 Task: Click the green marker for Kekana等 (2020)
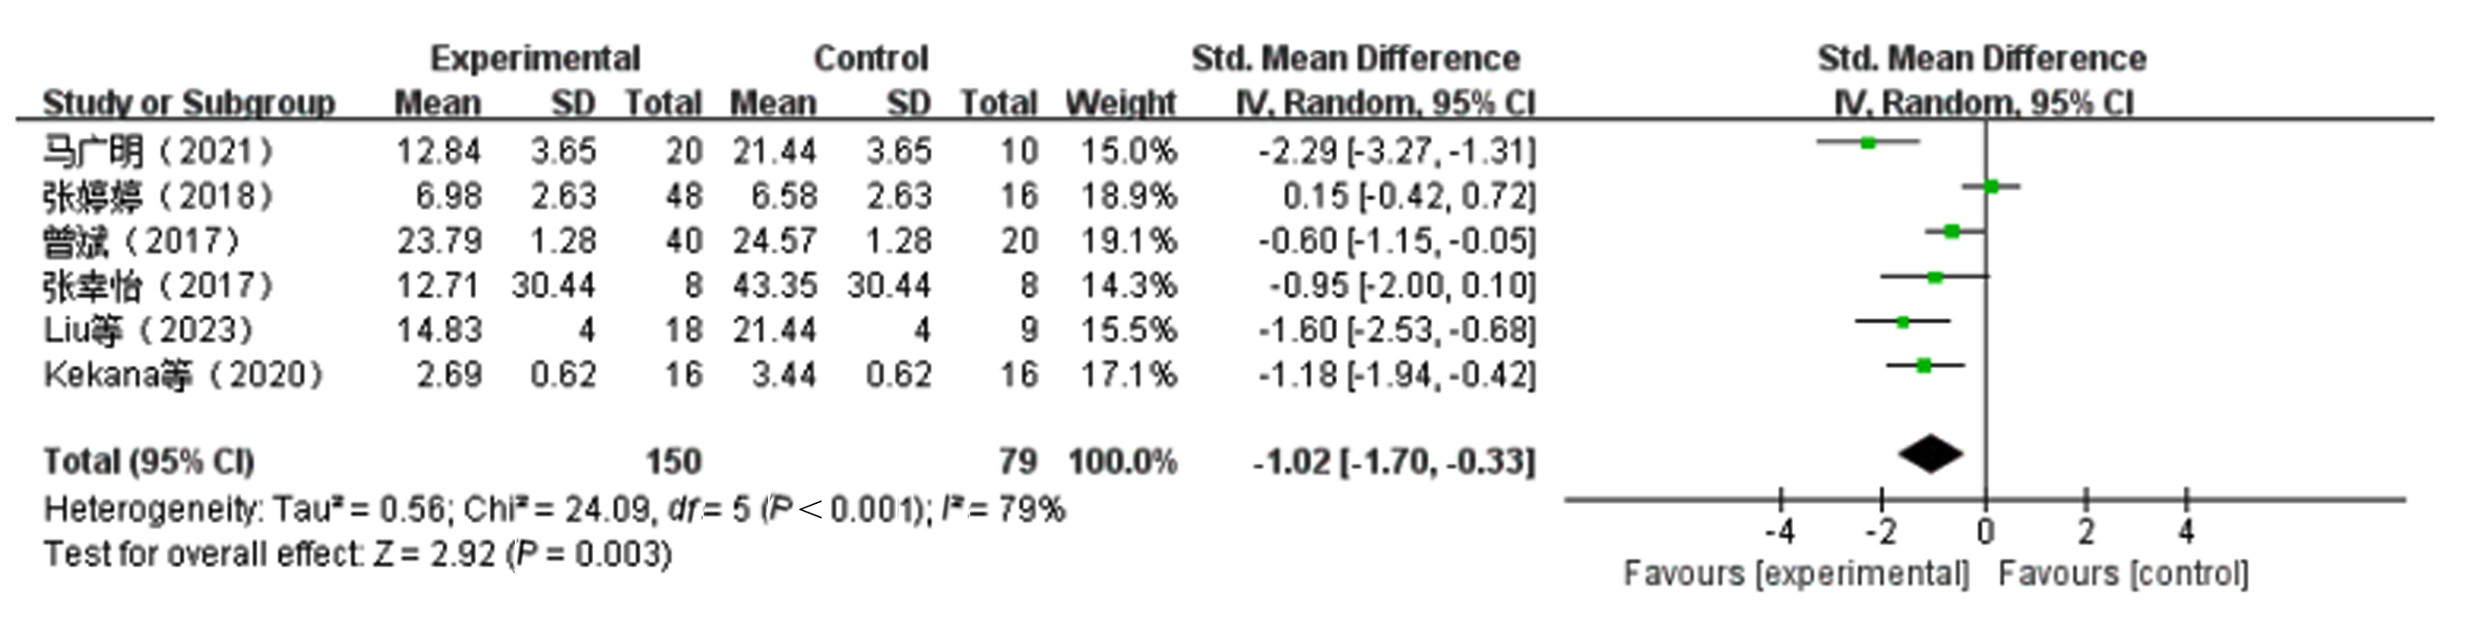(x=1924, y=366)
